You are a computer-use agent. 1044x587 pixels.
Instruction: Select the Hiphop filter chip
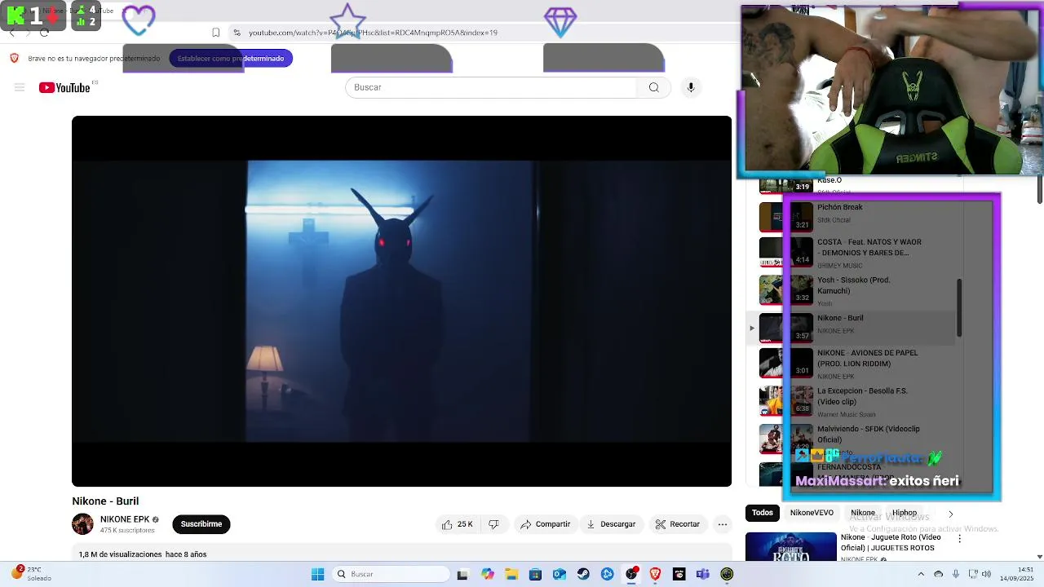[x=904, y=513]
